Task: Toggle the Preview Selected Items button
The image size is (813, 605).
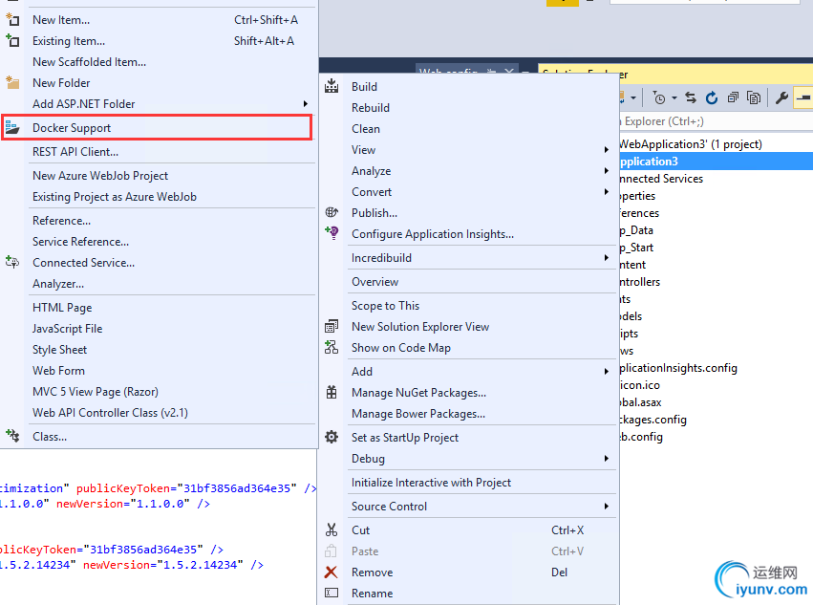Action: (803, 97)
